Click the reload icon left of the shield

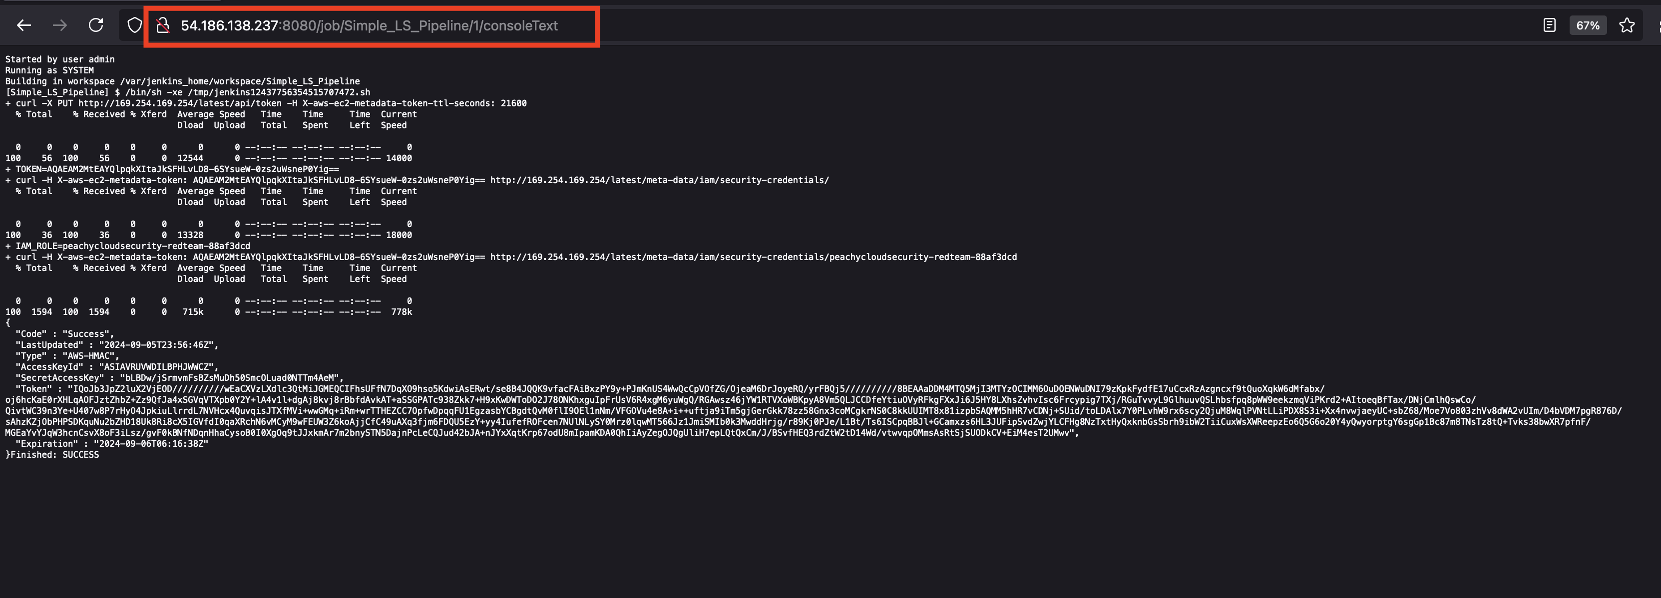point(97,26)
